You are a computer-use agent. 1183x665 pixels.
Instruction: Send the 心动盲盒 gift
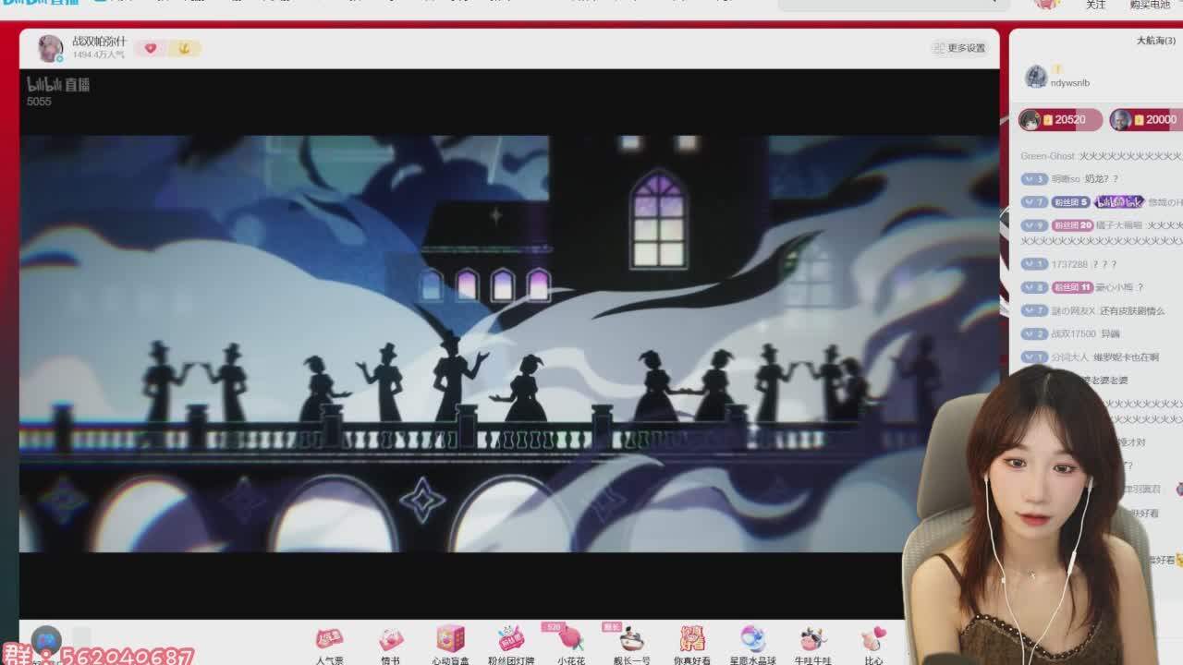tap(450, 646)
